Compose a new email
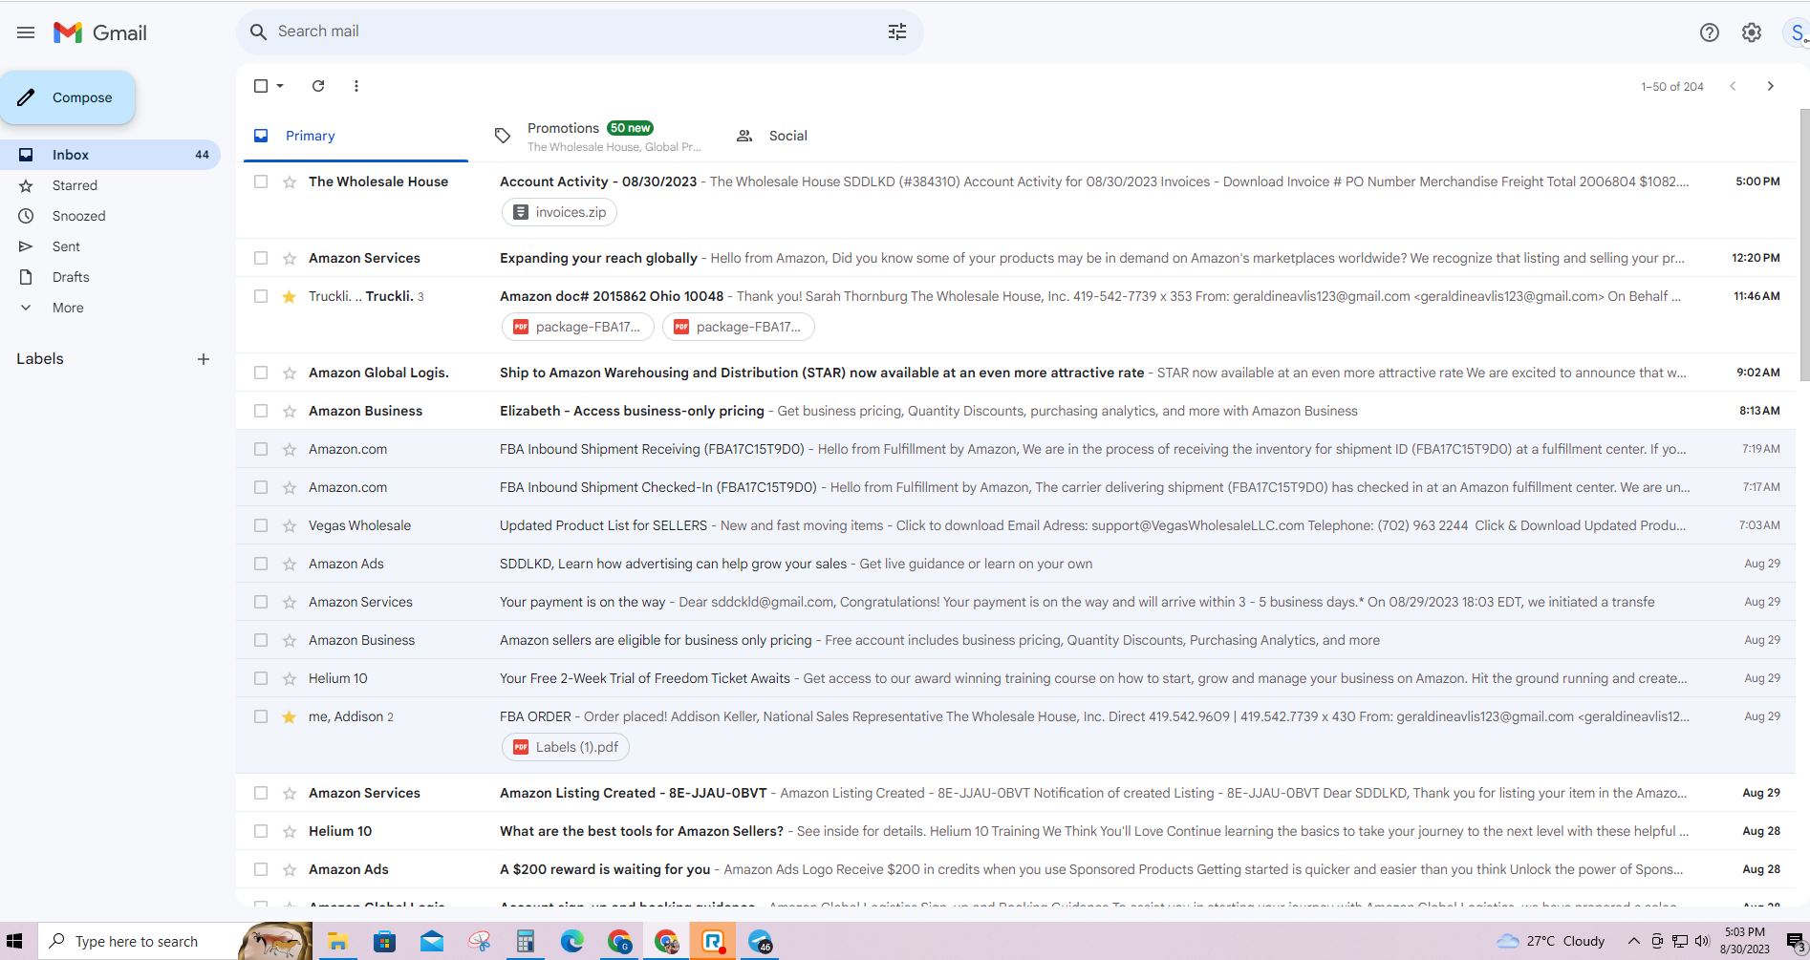This screenshot has height=960, width=1810. pyautogui.click(x=68, y=97)
